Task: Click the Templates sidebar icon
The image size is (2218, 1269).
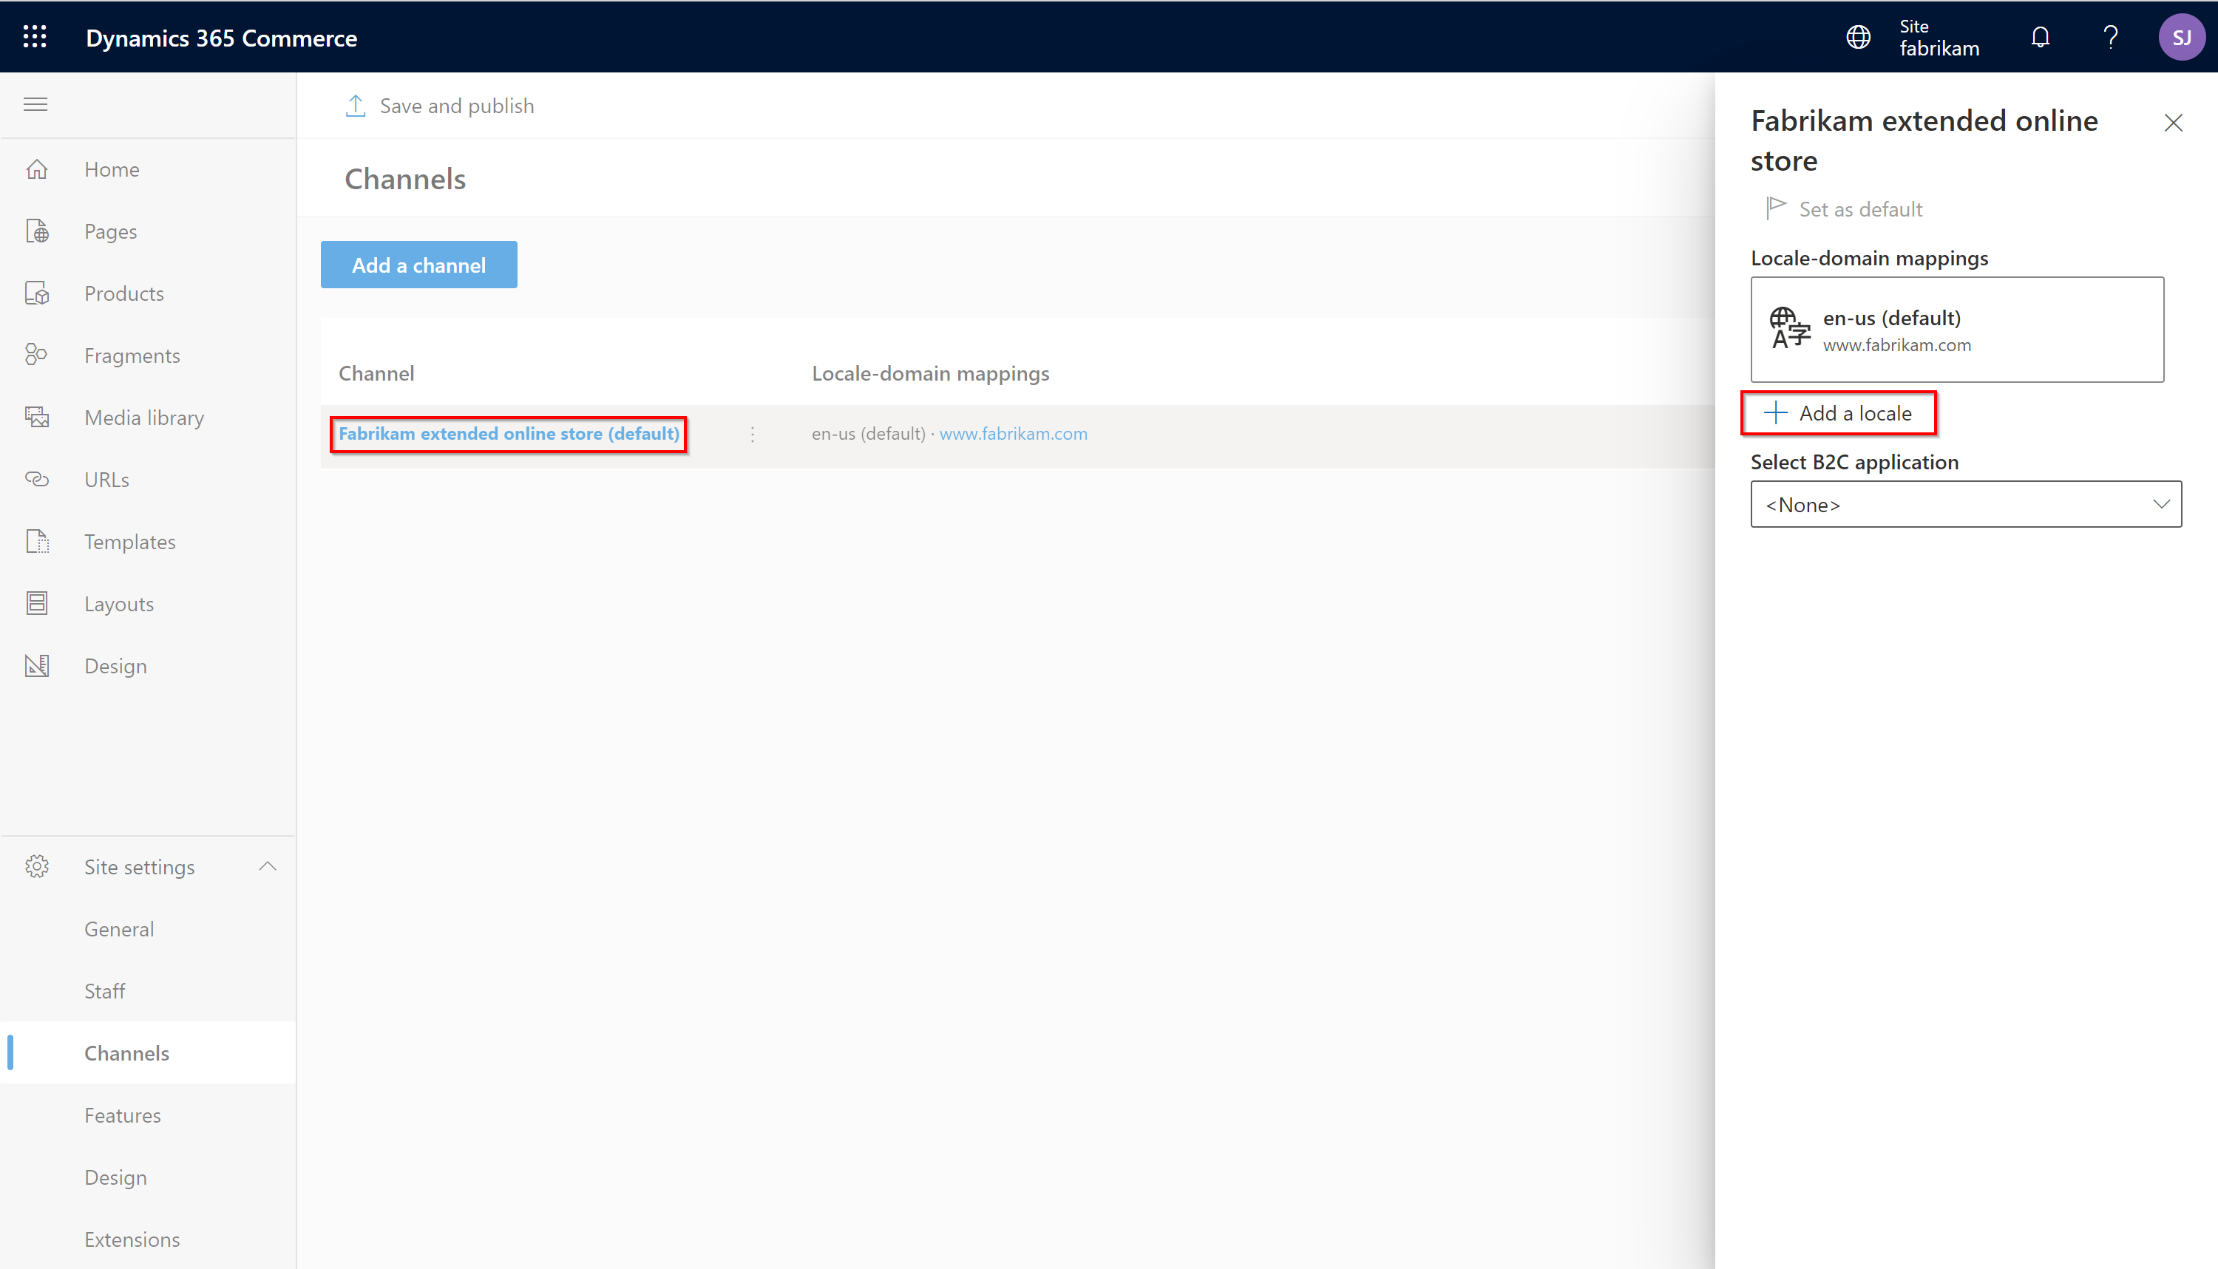Action: (x=38, y=541)
